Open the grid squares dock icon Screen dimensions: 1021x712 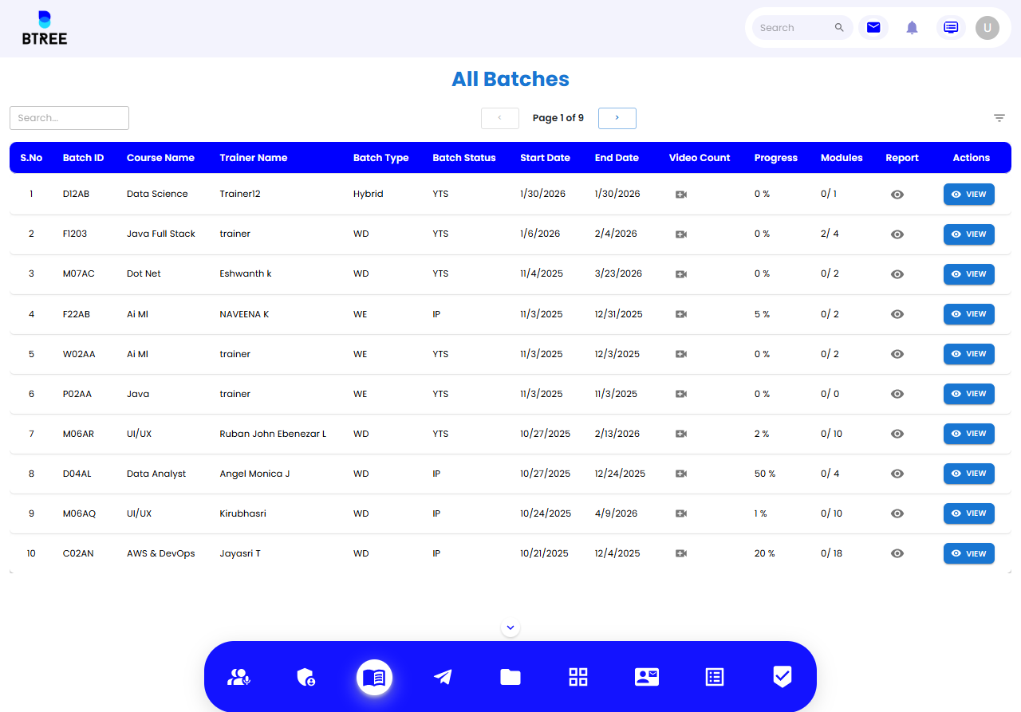tap(578, 677)
